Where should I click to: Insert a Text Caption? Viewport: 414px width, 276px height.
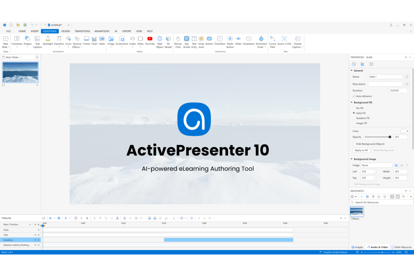pyautogui.click(x=37, y=42)
